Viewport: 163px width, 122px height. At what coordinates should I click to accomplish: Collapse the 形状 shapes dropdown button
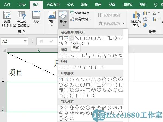tap(63, 19)
